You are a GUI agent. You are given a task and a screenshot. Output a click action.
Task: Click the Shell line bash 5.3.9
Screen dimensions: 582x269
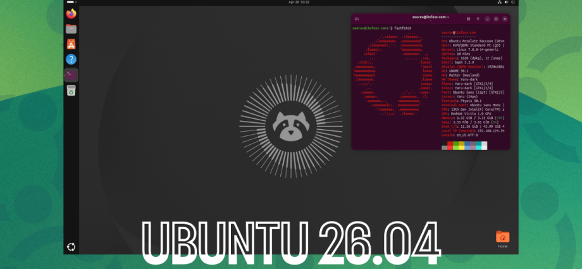tap(457, 62)
